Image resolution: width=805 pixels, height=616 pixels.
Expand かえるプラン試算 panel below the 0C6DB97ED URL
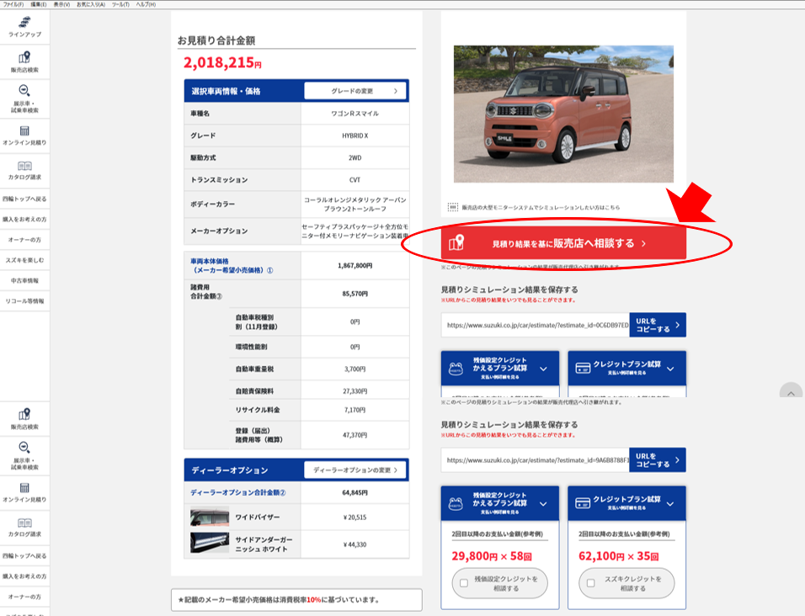click(x=500, y=368)
